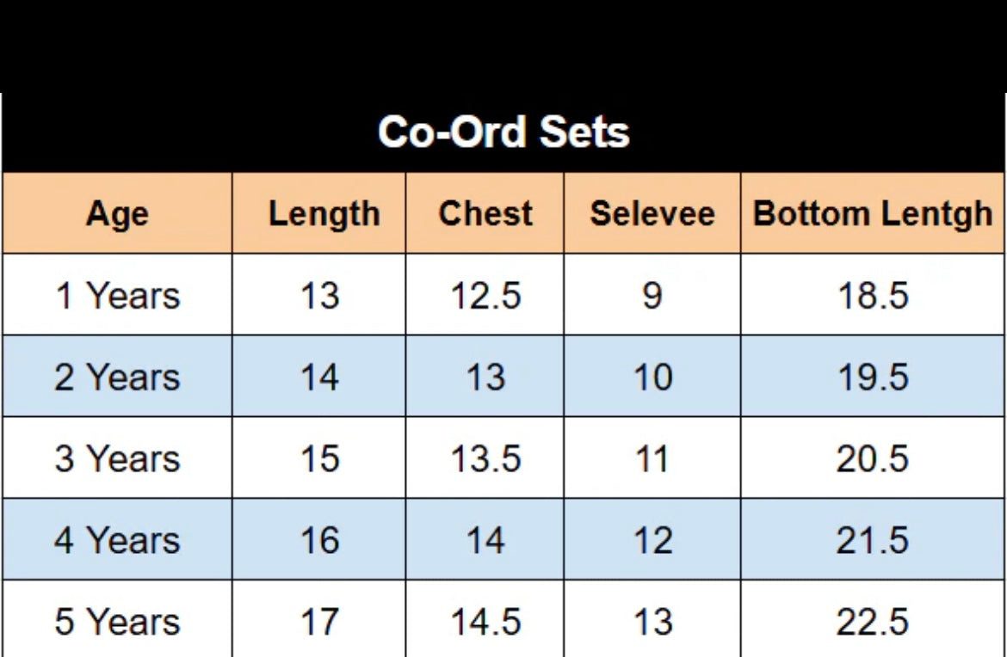Select the chest value 14.5
The height and width of the screenshot is (657, 1007).
click(x=485, y=622)
